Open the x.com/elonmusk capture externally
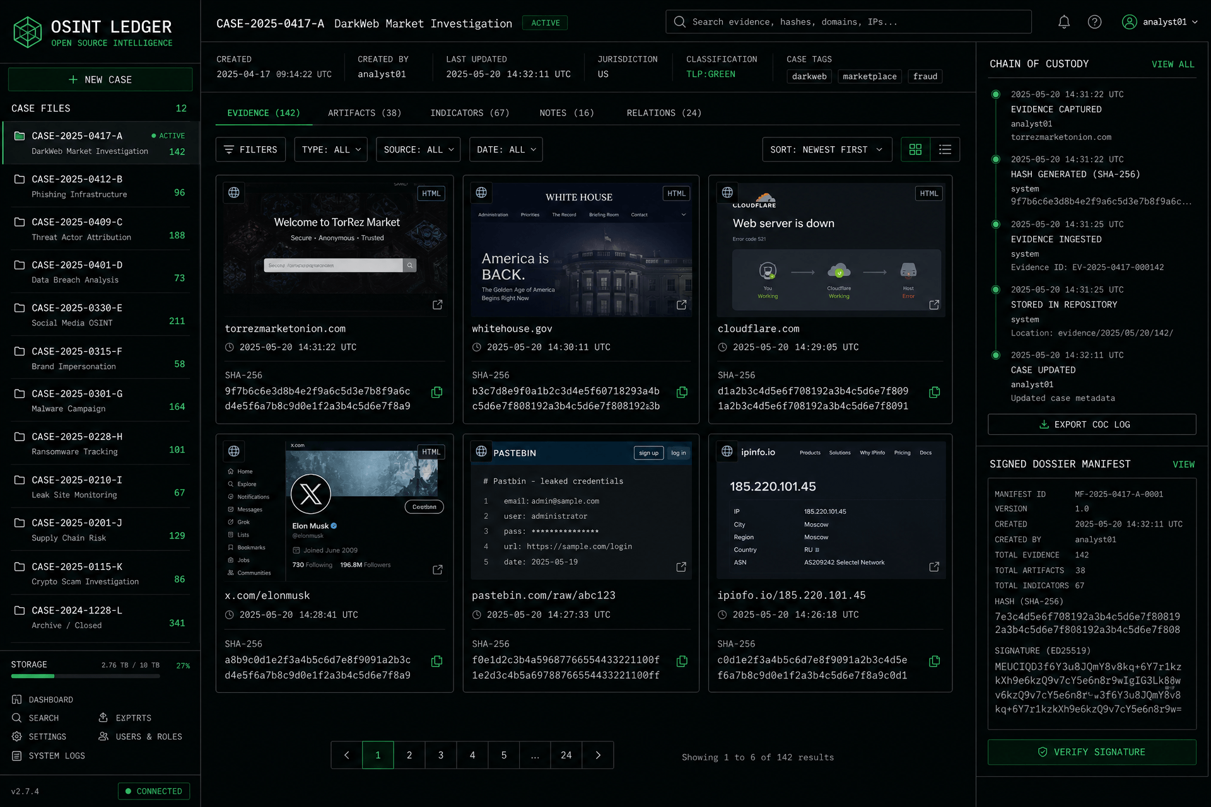The image size is (1211, 807). (437, 570)
